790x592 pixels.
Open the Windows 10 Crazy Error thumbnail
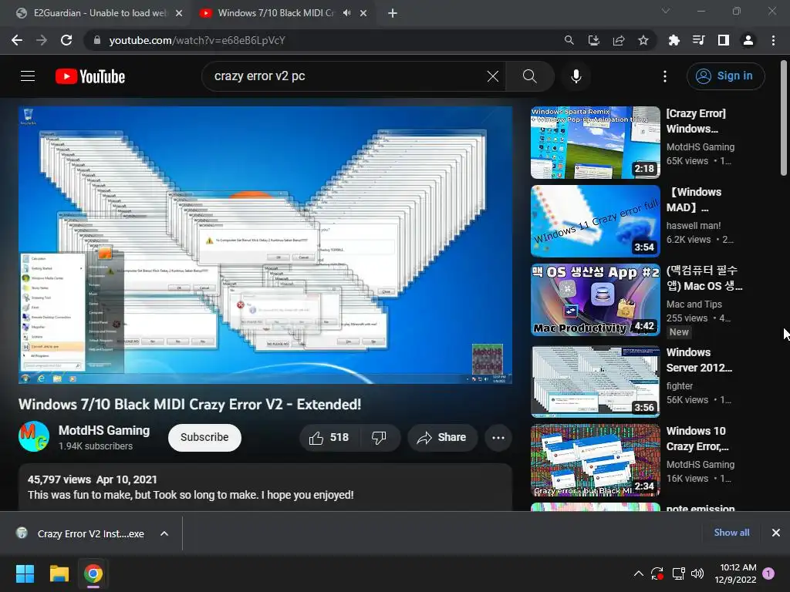595,460
